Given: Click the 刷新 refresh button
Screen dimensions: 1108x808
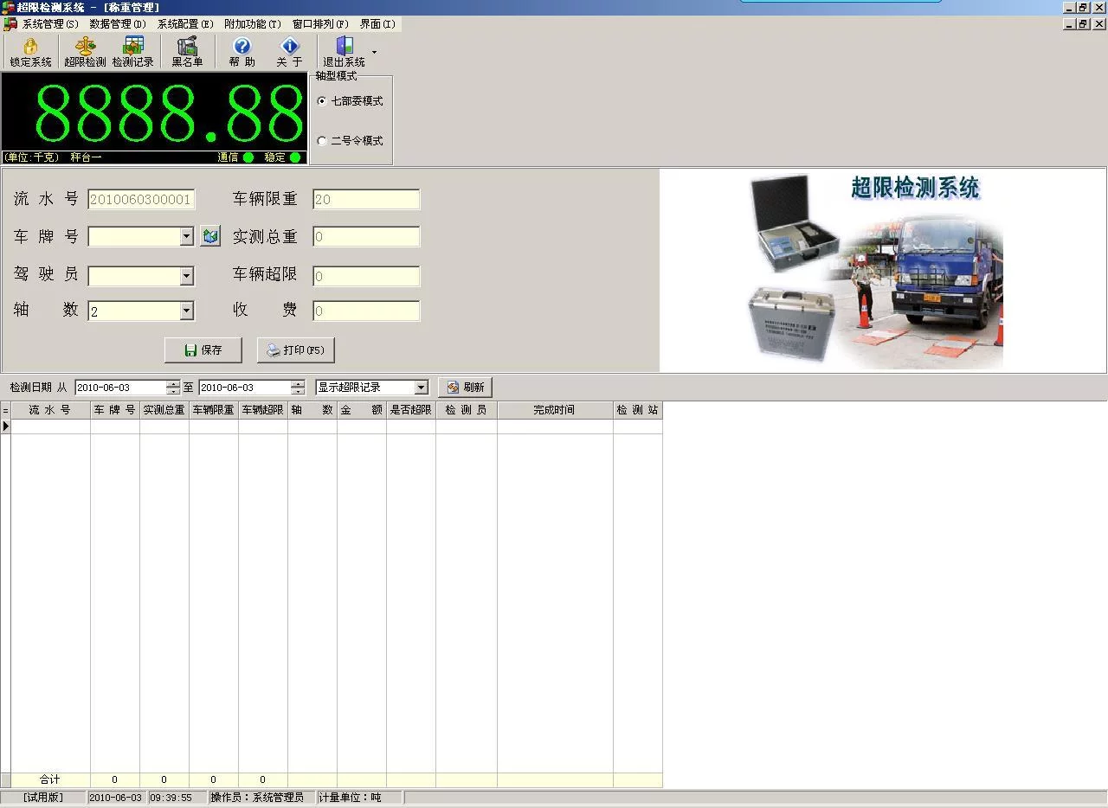Looking at the screenshot, I should click(x=465, y=388).
